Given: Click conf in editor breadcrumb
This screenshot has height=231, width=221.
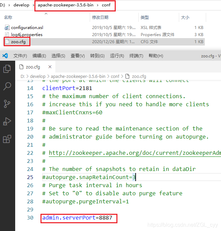Looking at the screenshot, I should pos(115,76).
